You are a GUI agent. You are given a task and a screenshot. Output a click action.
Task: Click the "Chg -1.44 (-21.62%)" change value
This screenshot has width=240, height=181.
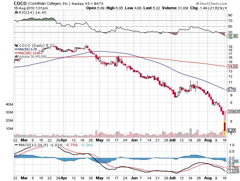click(x=207, y=8)
